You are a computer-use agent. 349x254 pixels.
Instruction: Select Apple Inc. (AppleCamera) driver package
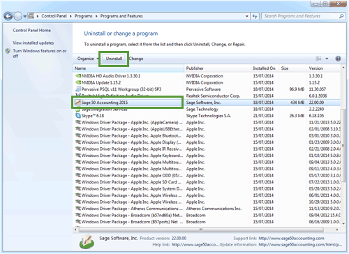(x=132, y=122)
